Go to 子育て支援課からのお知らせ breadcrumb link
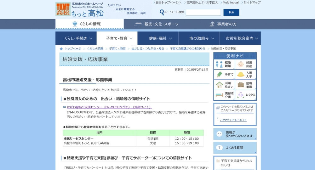The width and height of the screenshot is (315, 170). click(188, 48)
